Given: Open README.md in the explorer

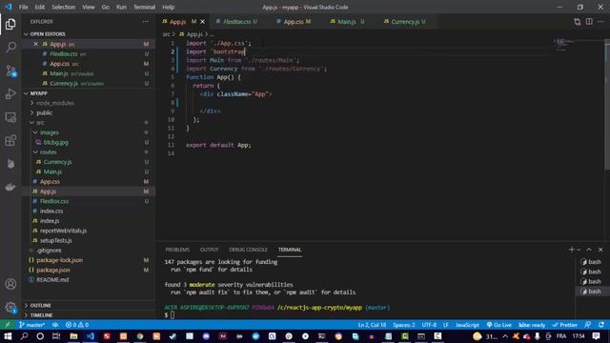Looking at the screenshot, I should (52, 279).
